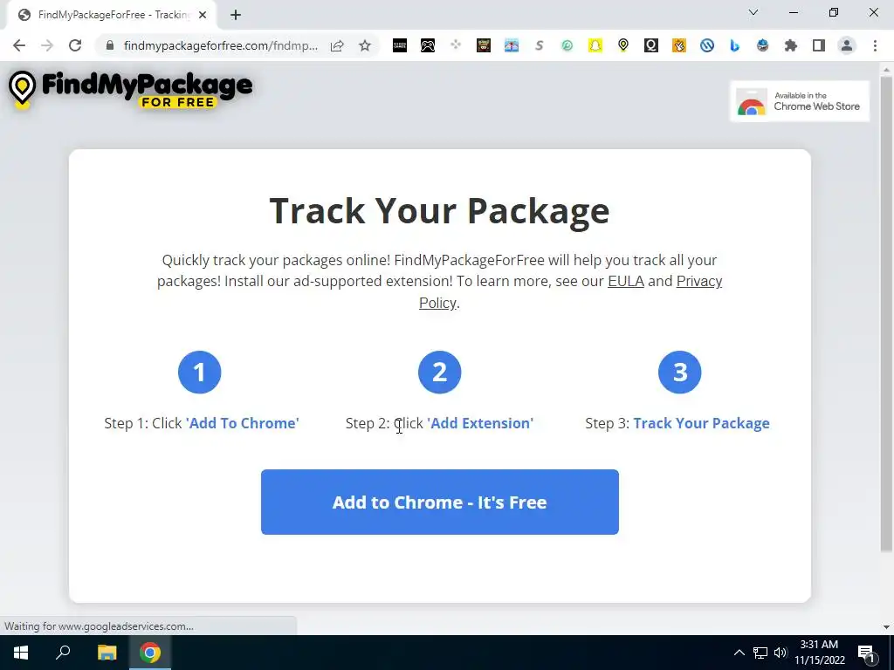Screen dimensions: 894x670
Task: Open Chrome three-dot menu
Action: tap(875, 45)
